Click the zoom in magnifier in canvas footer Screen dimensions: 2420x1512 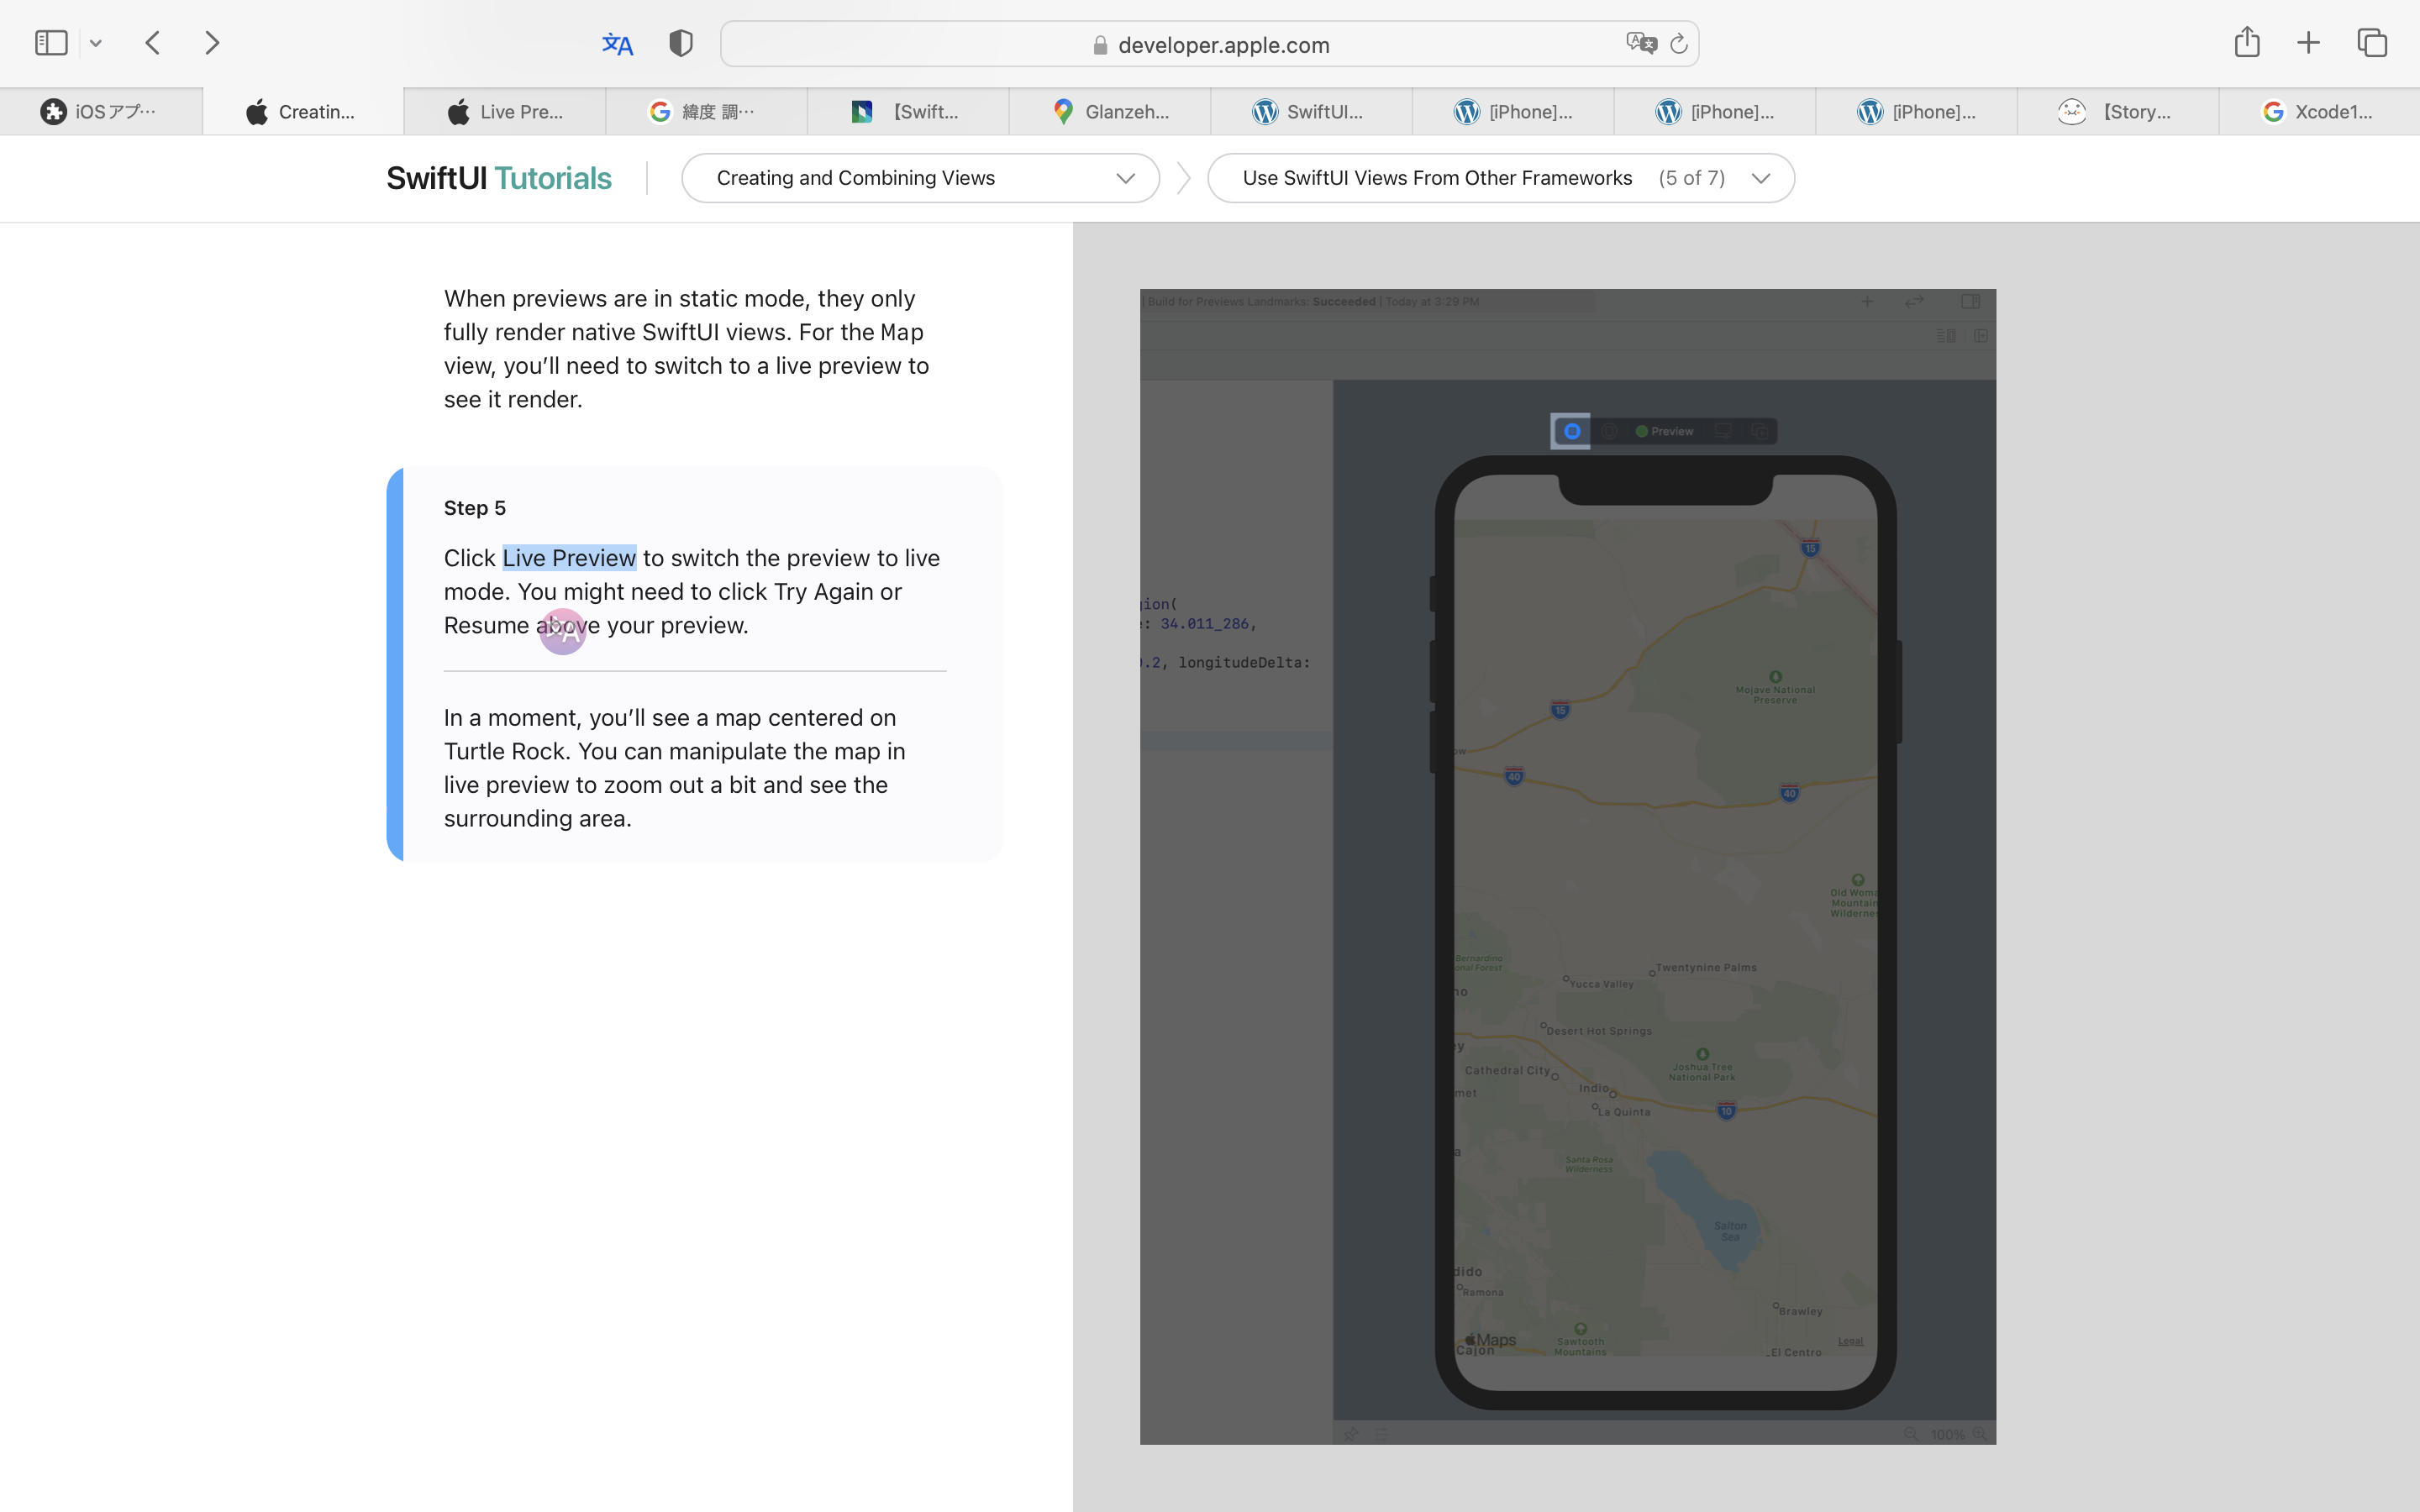[x=1979, y=1434]
